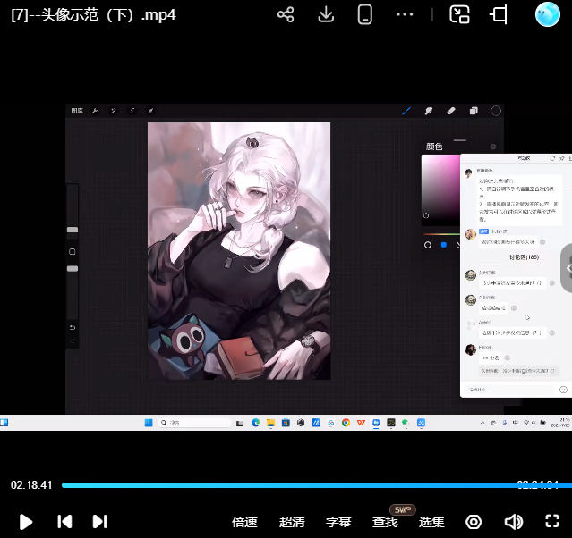Adjust the Procreate brush opacity slider handle
Image resolution: width=572 pixels, height=538 pixels.
click(x=73, y=269)
